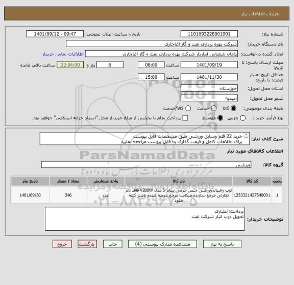Image resolution: width=294 pixels, height=285 pixels.
Task: Select the جزیی purchase type radio
Action: [242, 118]
